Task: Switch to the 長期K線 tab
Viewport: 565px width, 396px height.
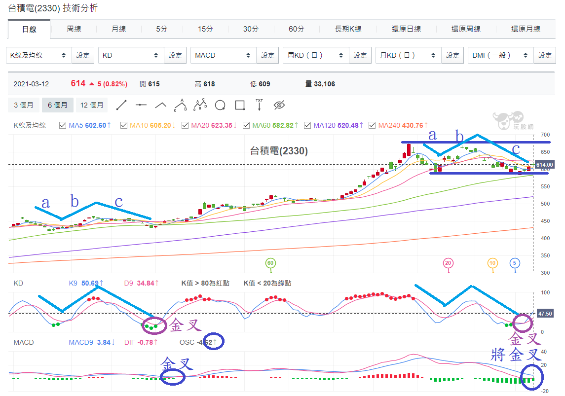Action: (x=348, y=29)
